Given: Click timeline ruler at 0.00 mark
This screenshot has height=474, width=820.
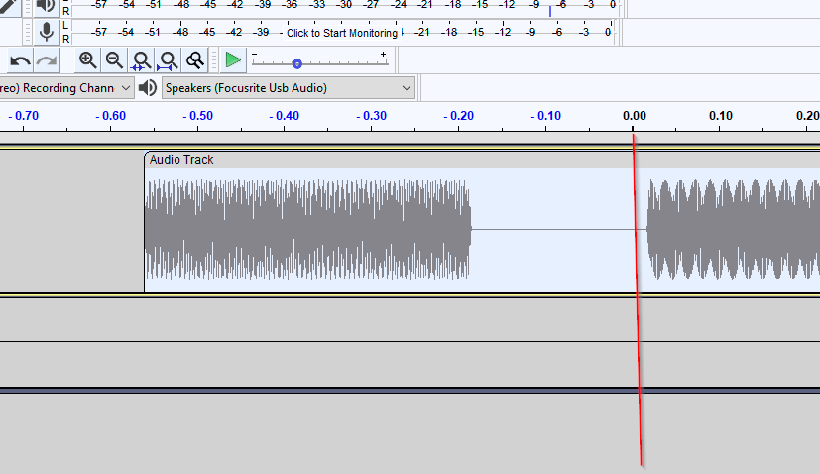Looking at the screenshot, I should (634, 116).
